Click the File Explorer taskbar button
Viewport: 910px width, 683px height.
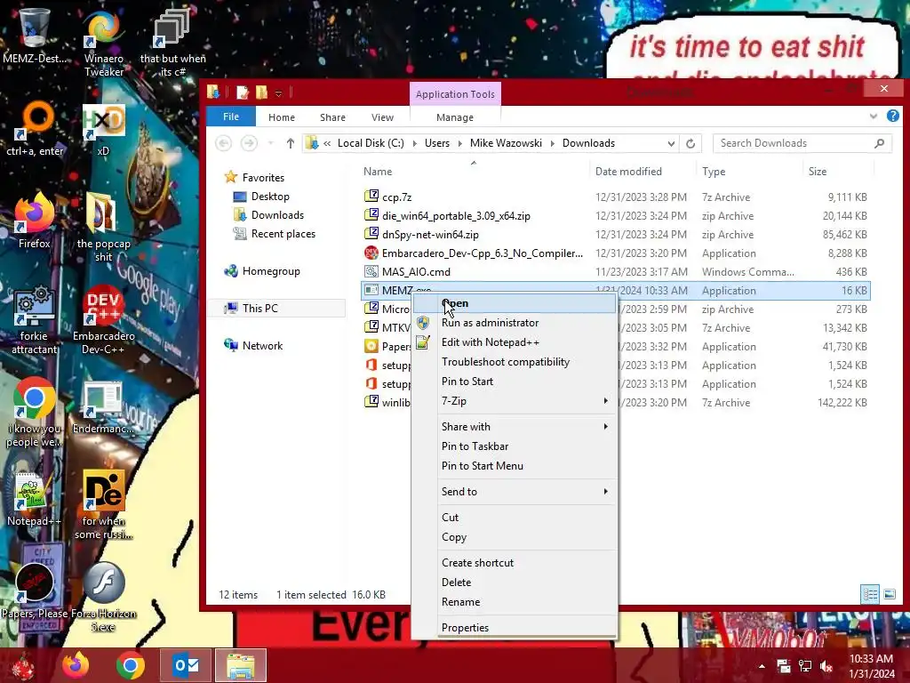click(241, 665)
